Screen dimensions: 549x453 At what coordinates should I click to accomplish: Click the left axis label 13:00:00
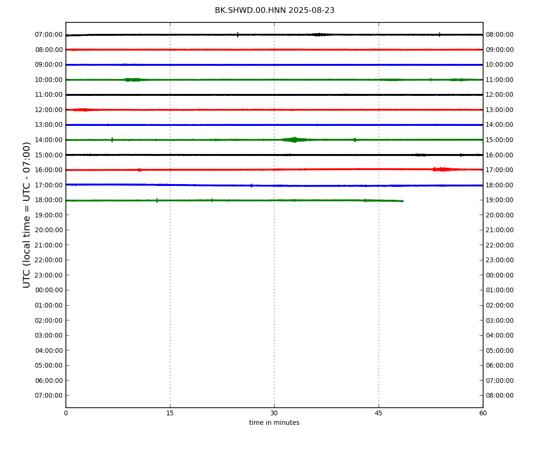pyautogui.click(x=49, y=125)
